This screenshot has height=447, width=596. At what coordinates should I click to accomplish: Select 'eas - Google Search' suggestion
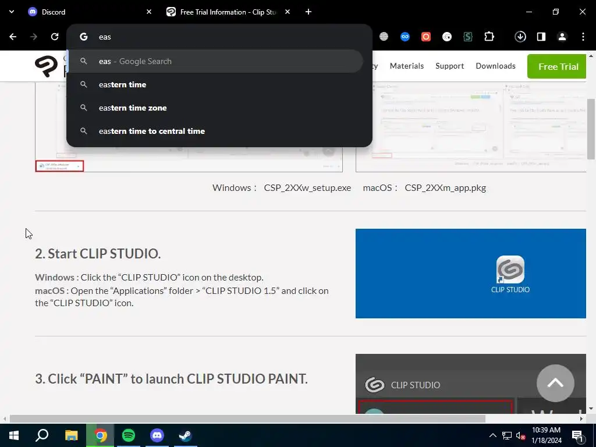[215, 61]
